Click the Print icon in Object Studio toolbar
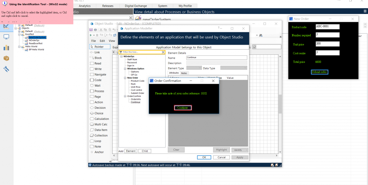The image size is (368, 185). (95, 30)
